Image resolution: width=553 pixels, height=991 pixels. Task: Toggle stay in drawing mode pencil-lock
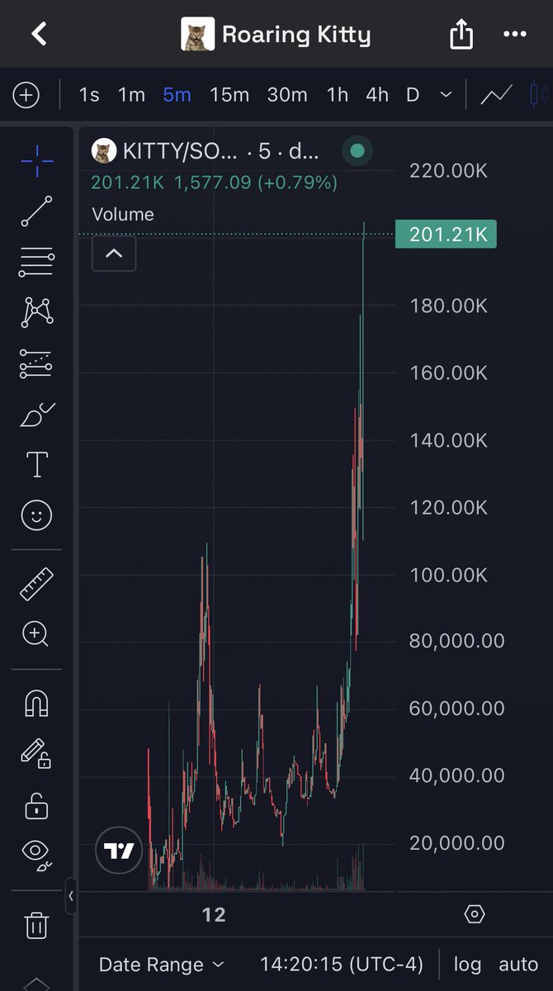coord(36,753)
